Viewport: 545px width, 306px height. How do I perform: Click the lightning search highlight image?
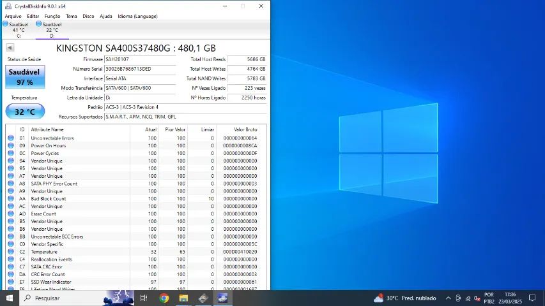(119, 298)
